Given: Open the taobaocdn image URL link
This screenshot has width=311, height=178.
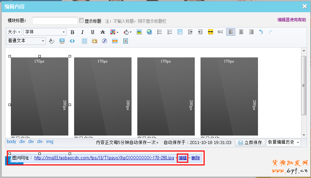Looking at the screenshot, I should point(104,158).
